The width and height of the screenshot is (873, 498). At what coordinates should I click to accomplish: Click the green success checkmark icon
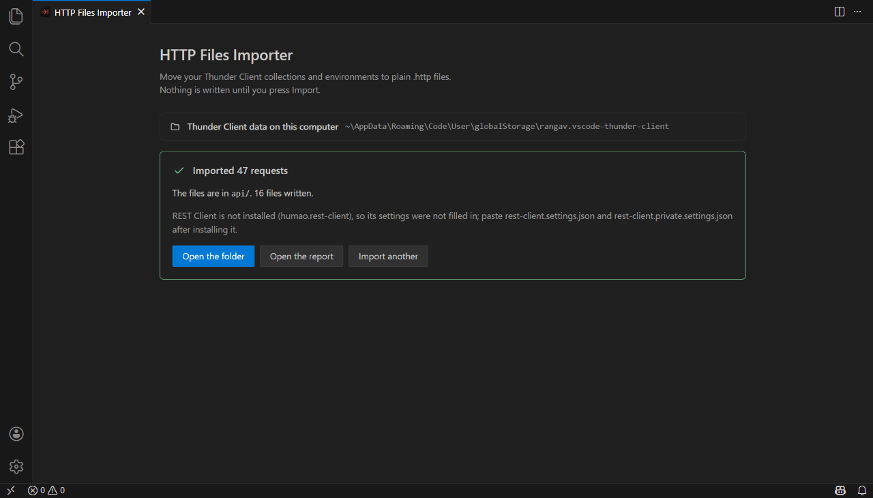pos(179,171)
